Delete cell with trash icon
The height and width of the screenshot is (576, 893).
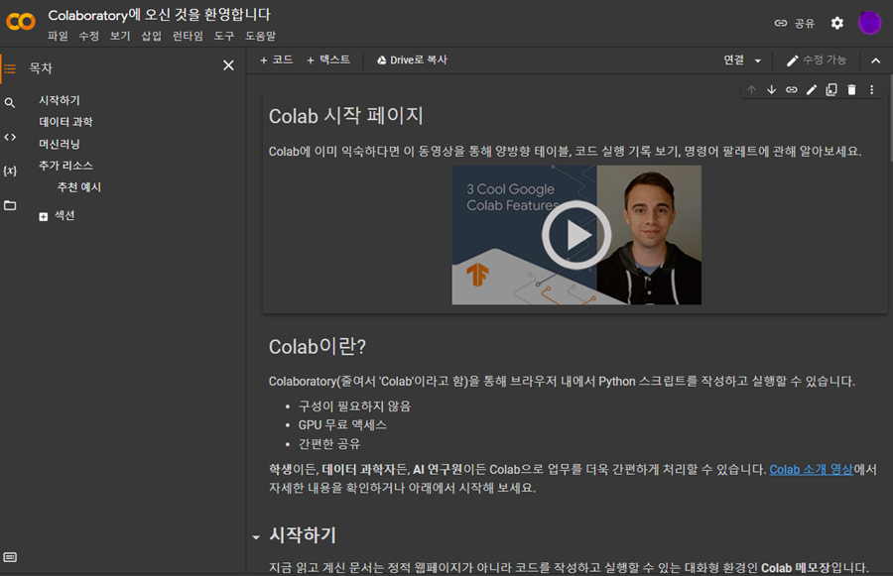(x=851, y=90)
